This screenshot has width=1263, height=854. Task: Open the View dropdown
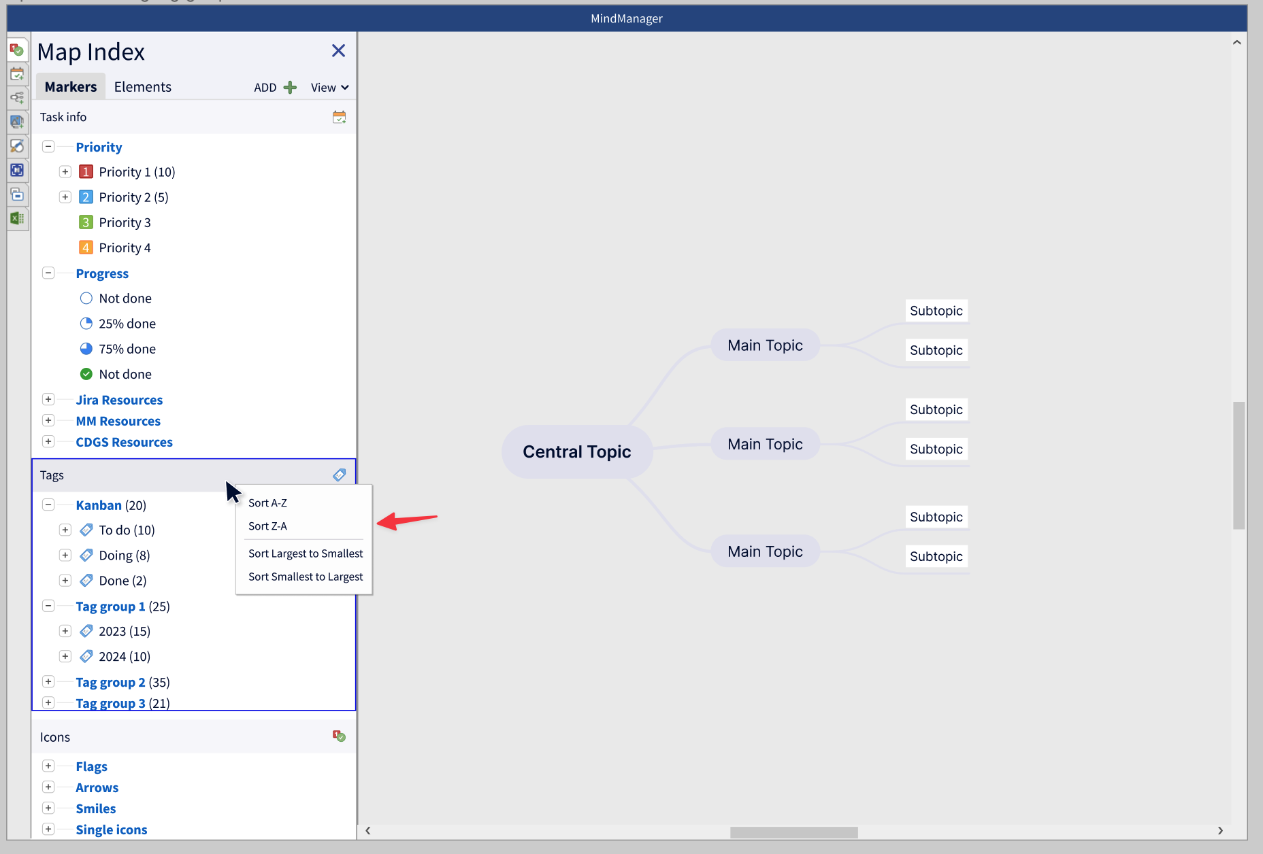(x=329, y=88)
